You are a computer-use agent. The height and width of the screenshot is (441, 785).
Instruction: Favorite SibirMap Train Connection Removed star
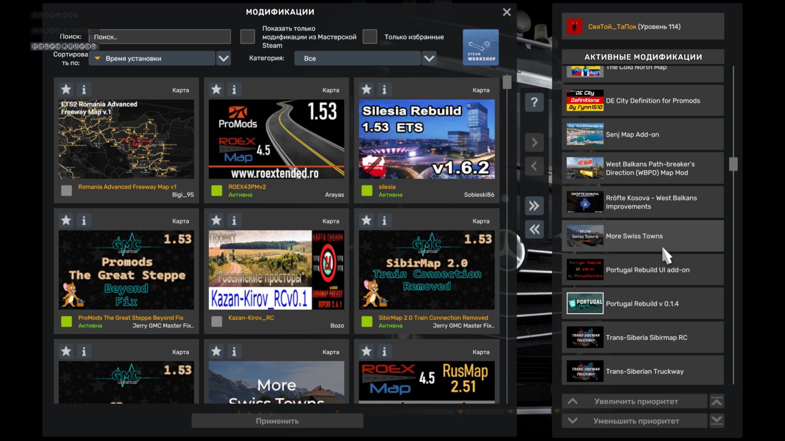pyautogui.click(x=366, y=220)
